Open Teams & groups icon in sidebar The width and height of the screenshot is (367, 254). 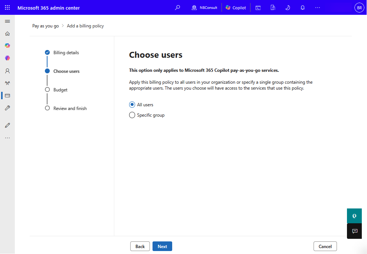coord(7,83)
